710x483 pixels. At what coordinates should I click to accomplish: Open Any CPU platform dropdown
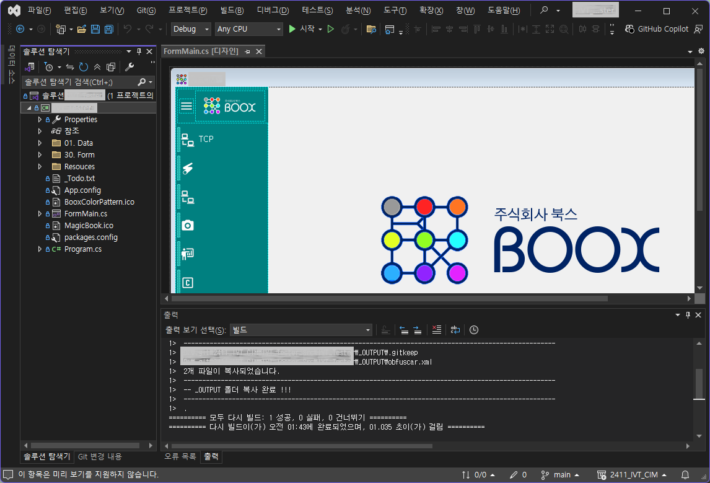(x=248, y=29)
